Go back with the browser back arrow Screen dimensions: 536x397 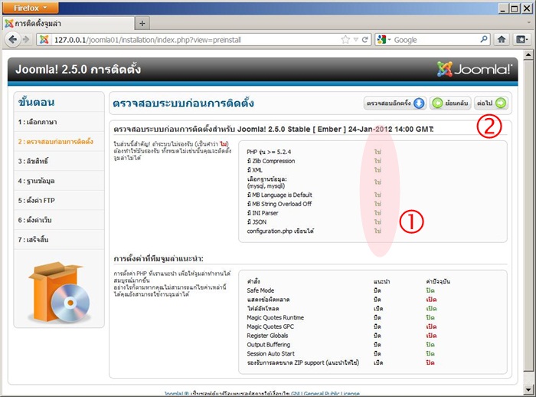[13, 40]
